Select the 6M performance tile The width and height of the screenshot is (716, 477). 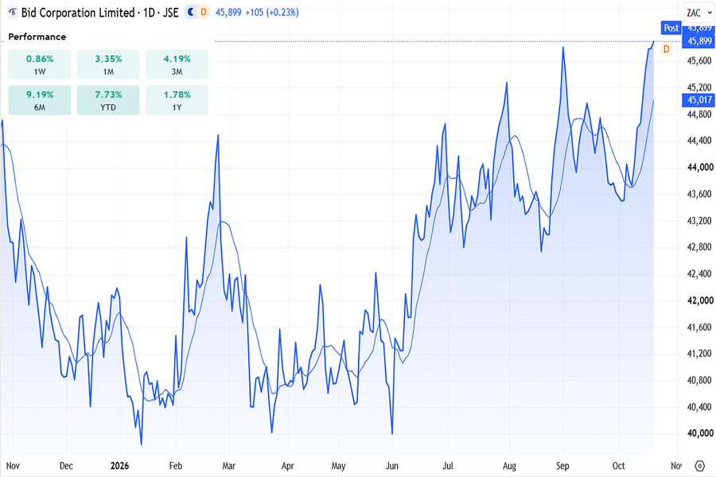pos(40,100)
